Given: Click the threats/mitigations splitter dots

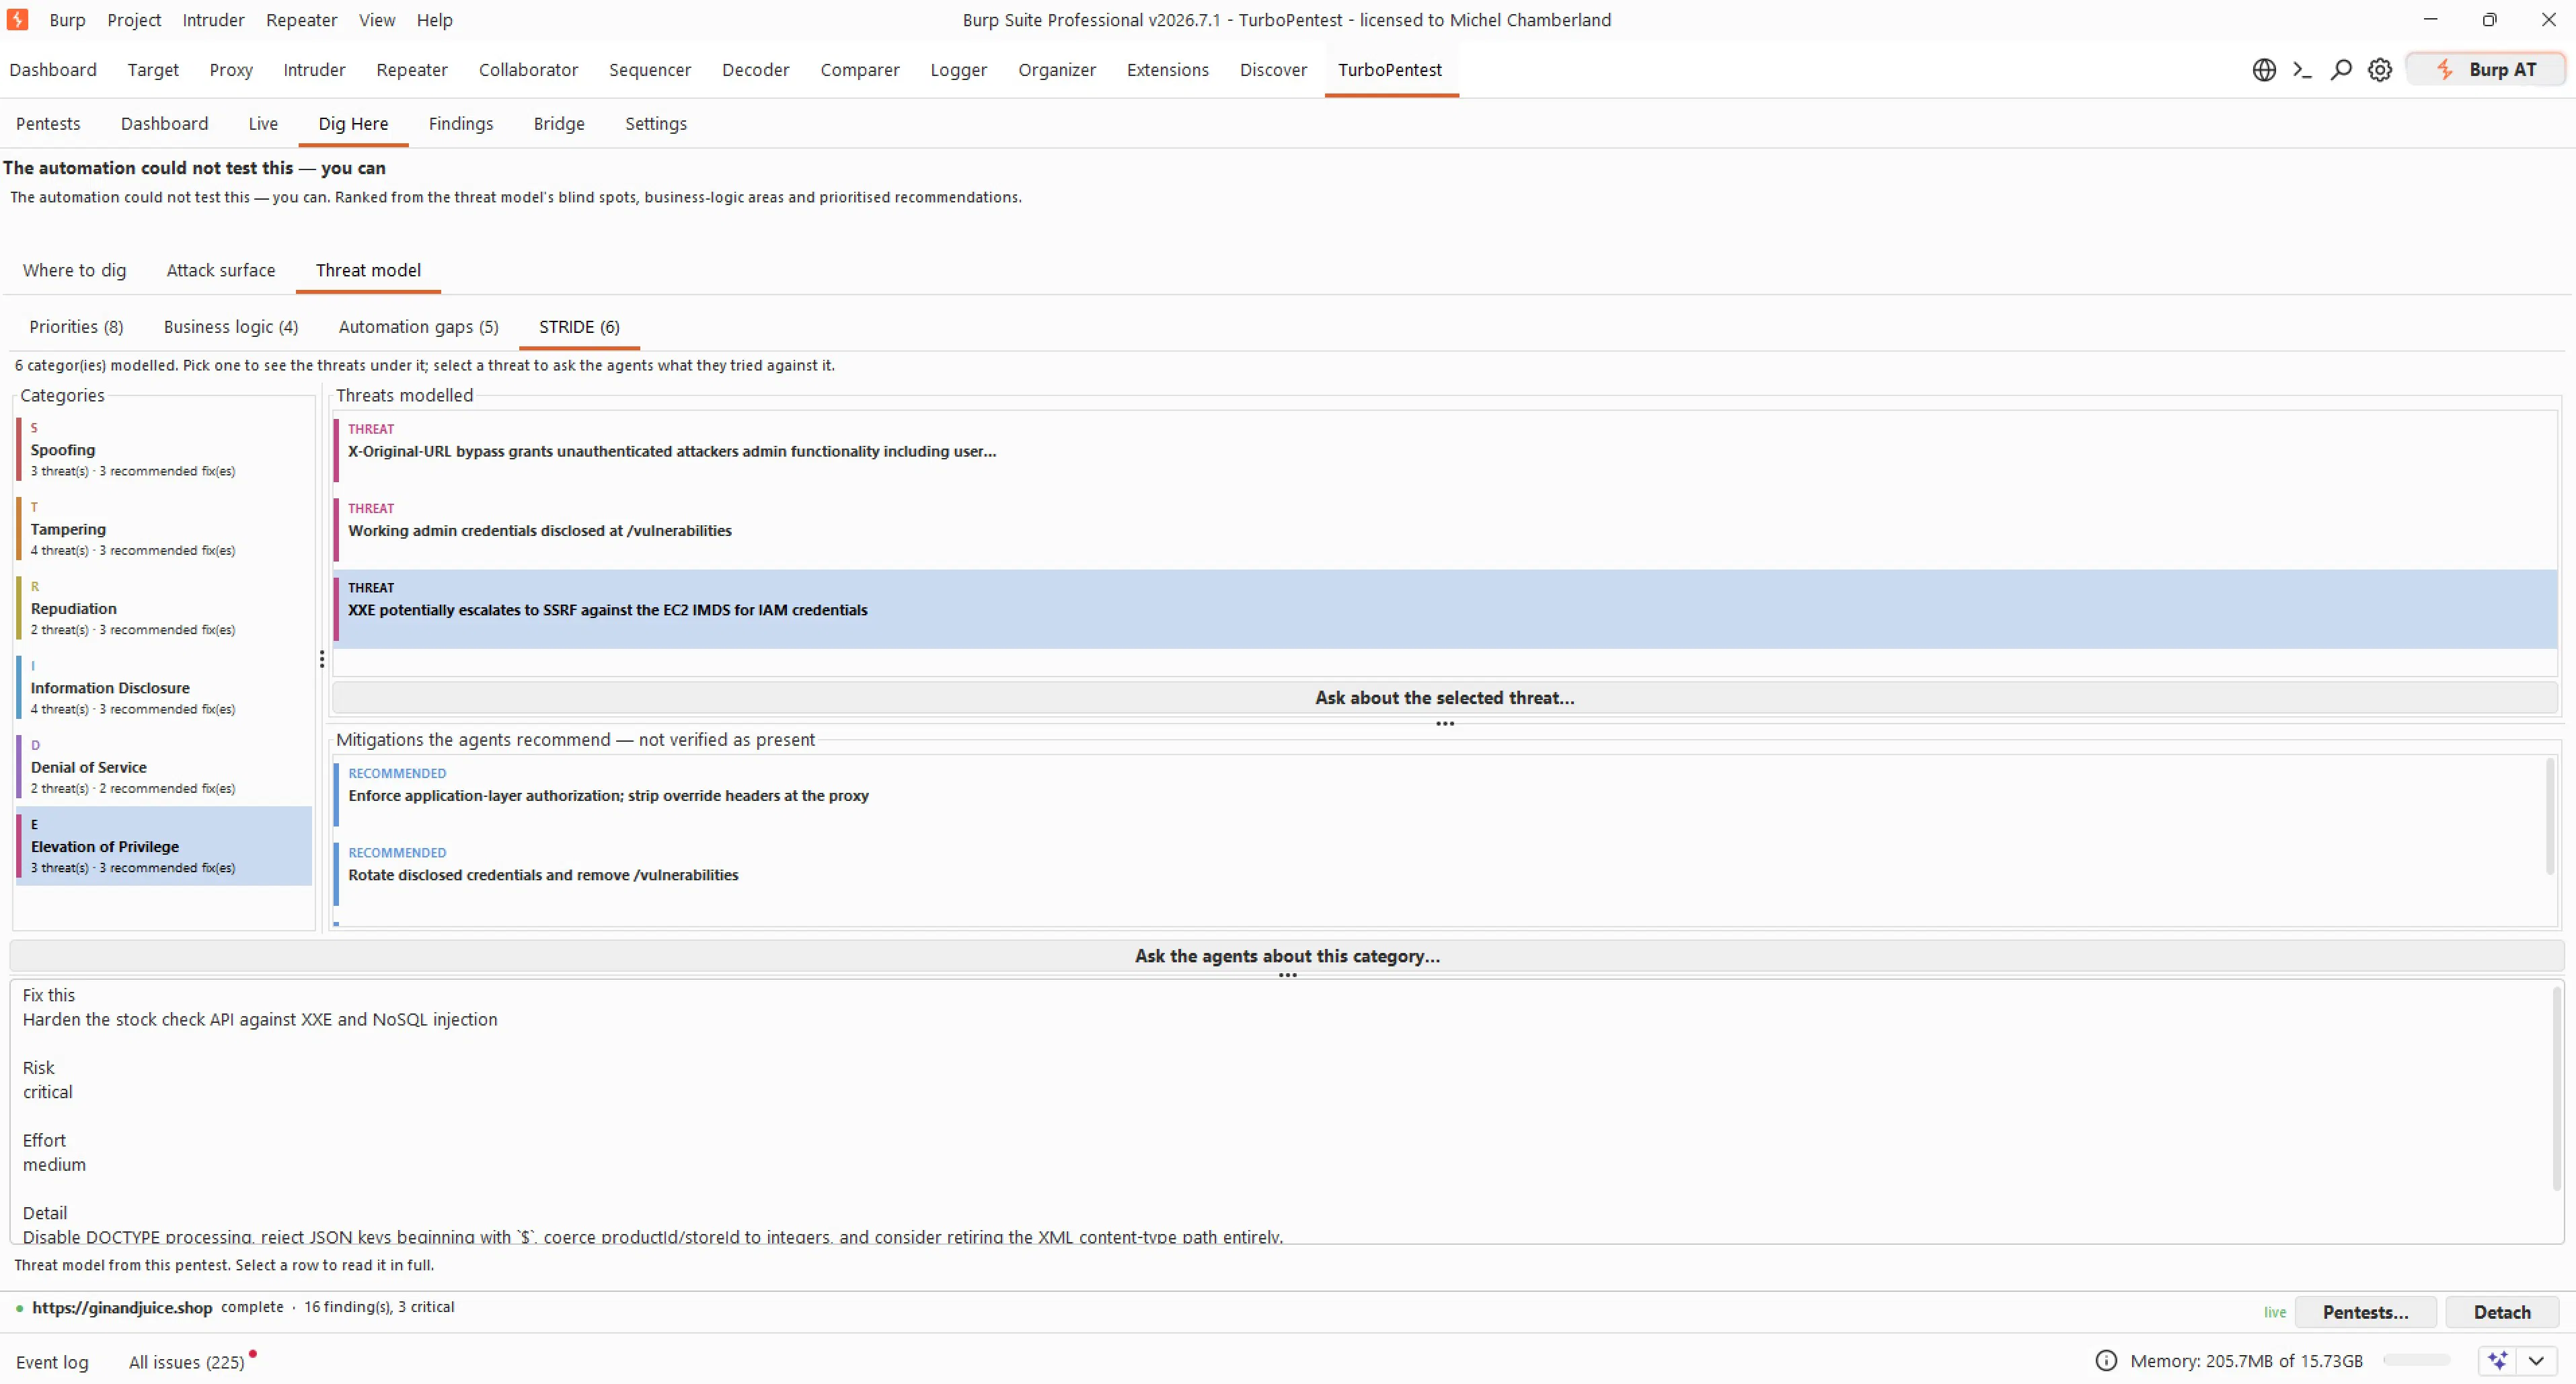Looking at the screenshot, I should click(1445, 724).
